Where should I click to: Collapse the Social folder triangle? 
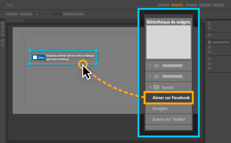point(150,87)
